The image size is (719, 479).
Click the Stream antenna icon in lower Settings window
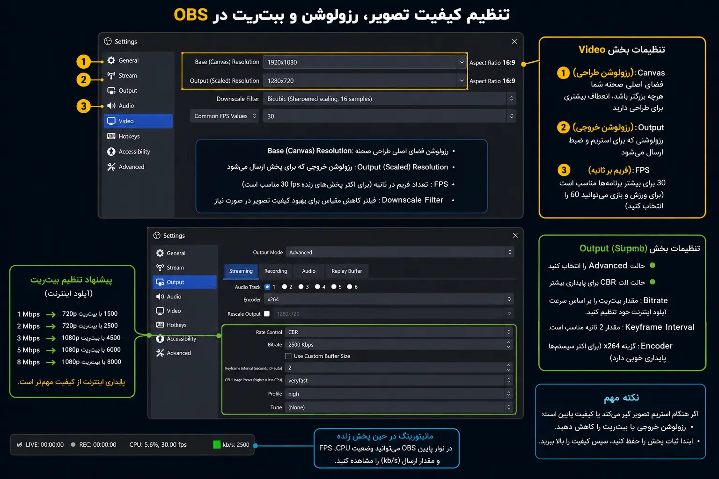pyautogui.click(x=160, y=268)
